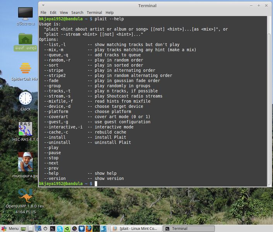Open the munupura.jpg thumbnail
Viewport: 273px width, 232px height.
pos(26,165)
